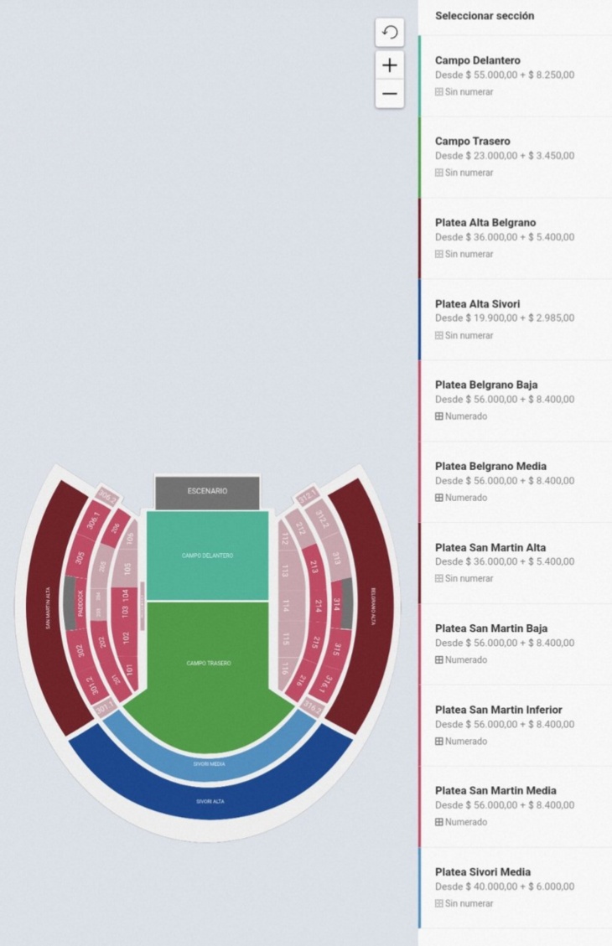The width and height of the screenshot is (612, 946).
Task: Open Platea San Martin Inferior listing
Action: coord(516,726)
